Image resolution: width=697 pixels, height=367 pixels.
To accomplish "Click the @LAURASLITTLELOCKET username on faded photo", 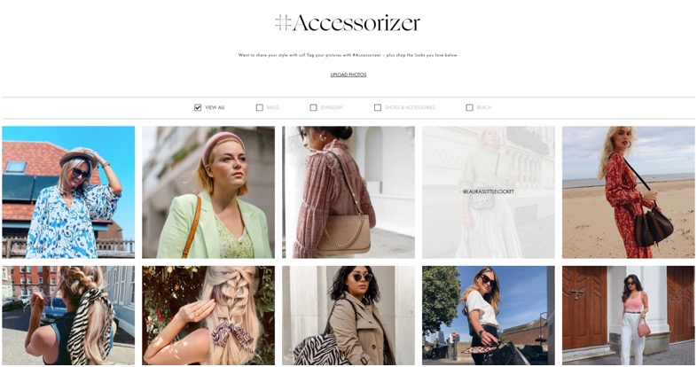I will tap(488, 191).
